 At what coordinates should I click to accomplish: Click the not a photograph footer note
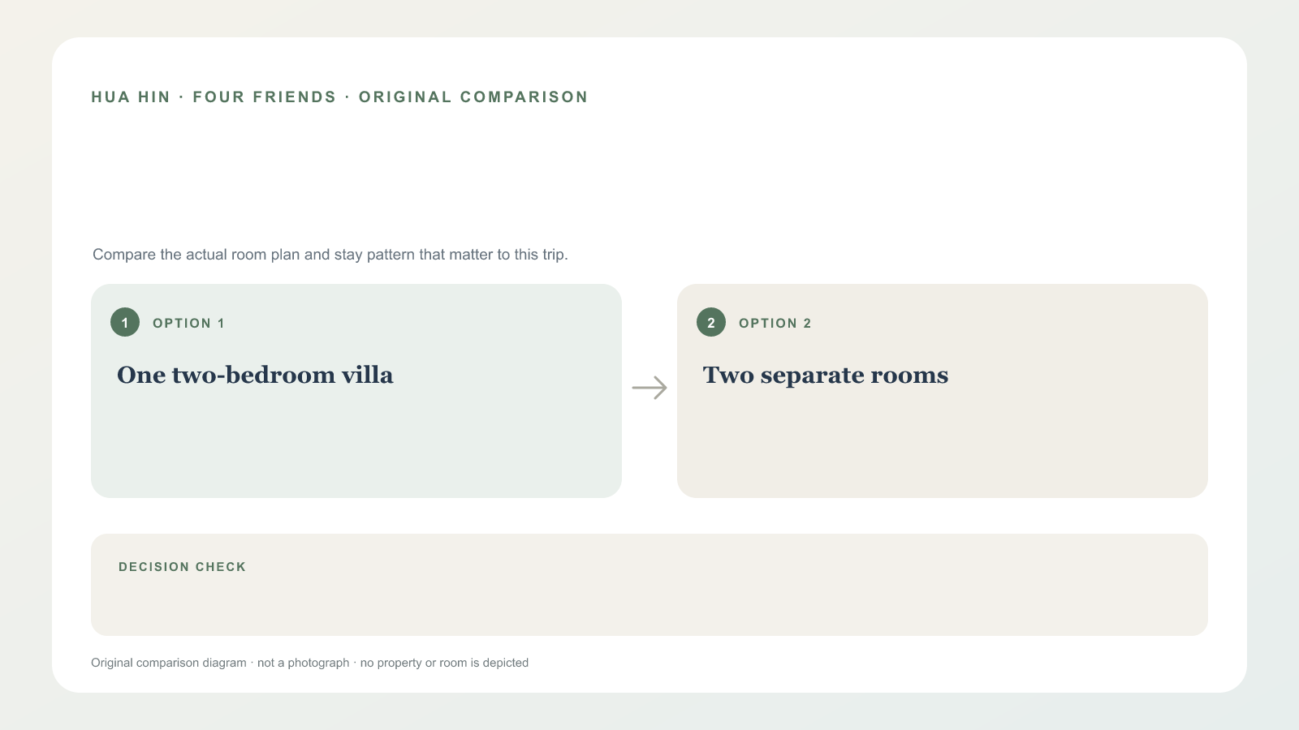(303, 663)
